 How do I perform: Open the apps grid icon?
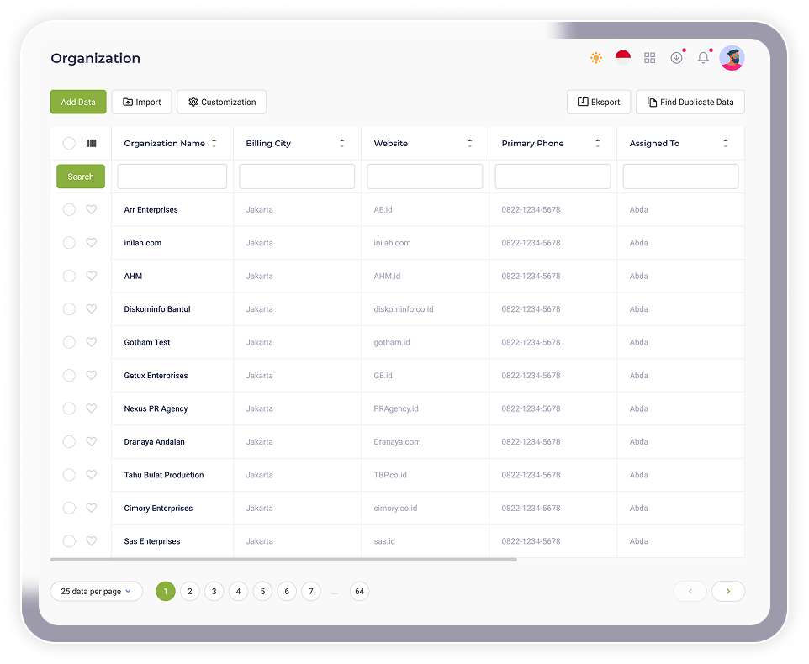click(x=649, y=58)
